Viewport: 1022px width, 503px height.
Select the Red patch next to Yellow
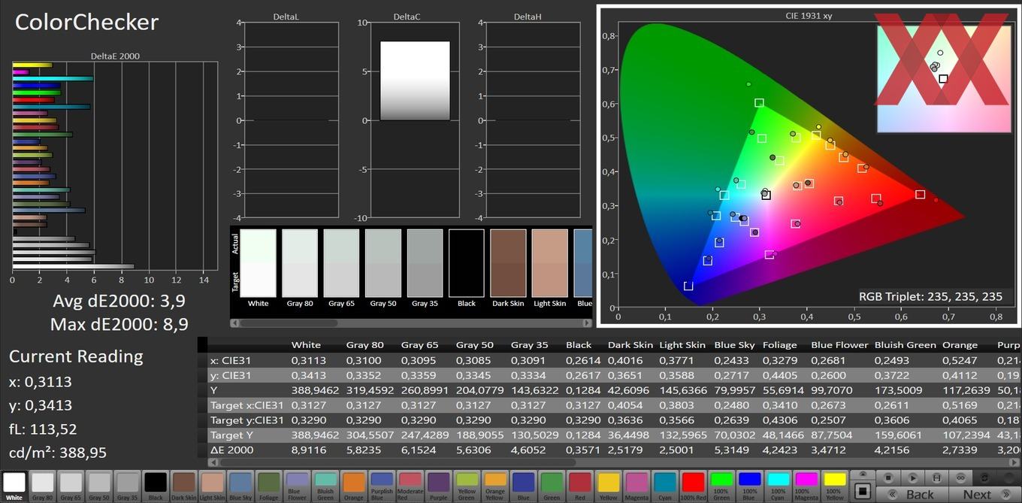click(580, 486)
